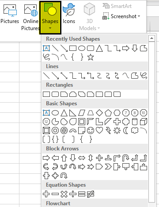The height and width of the screenshot is (207, 159).
Task: Pick the Cross shape in Basic Shapes
Action: [x=117, y=122]
